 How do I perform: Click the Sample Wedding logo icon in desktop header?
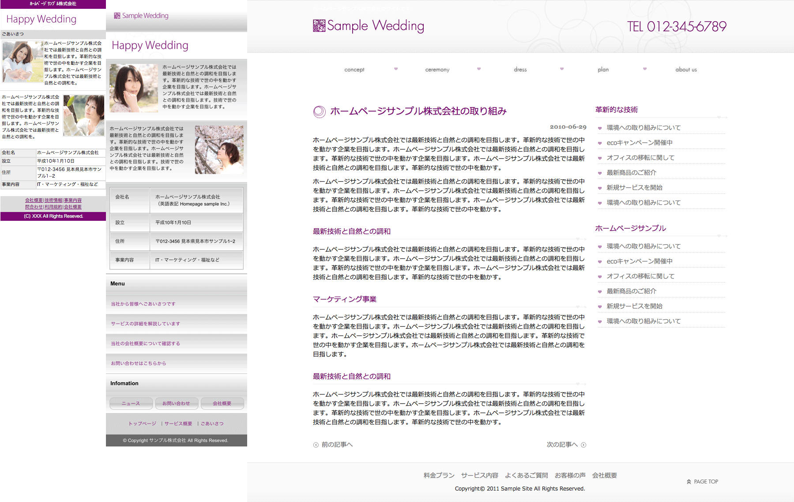coord(319,26)
